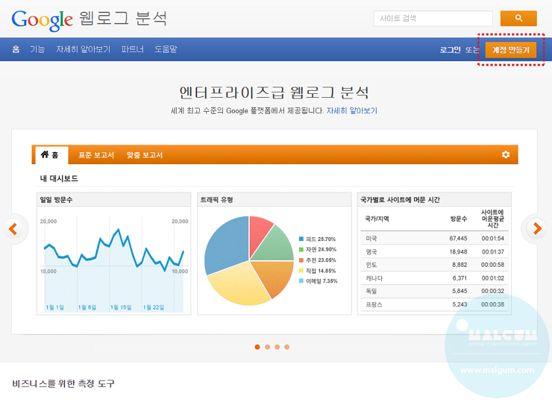Image resolution: width=552 pixels, height=402 pixels.
Task: Follow the blue 자세히 알아보기 link under the headline
Action: [351, 111]
